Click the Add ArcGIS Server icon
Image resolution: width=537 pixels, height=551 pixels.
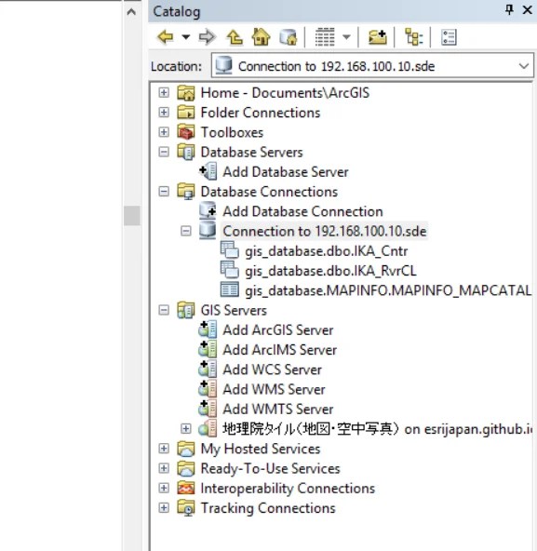click(x=208, y=329)
